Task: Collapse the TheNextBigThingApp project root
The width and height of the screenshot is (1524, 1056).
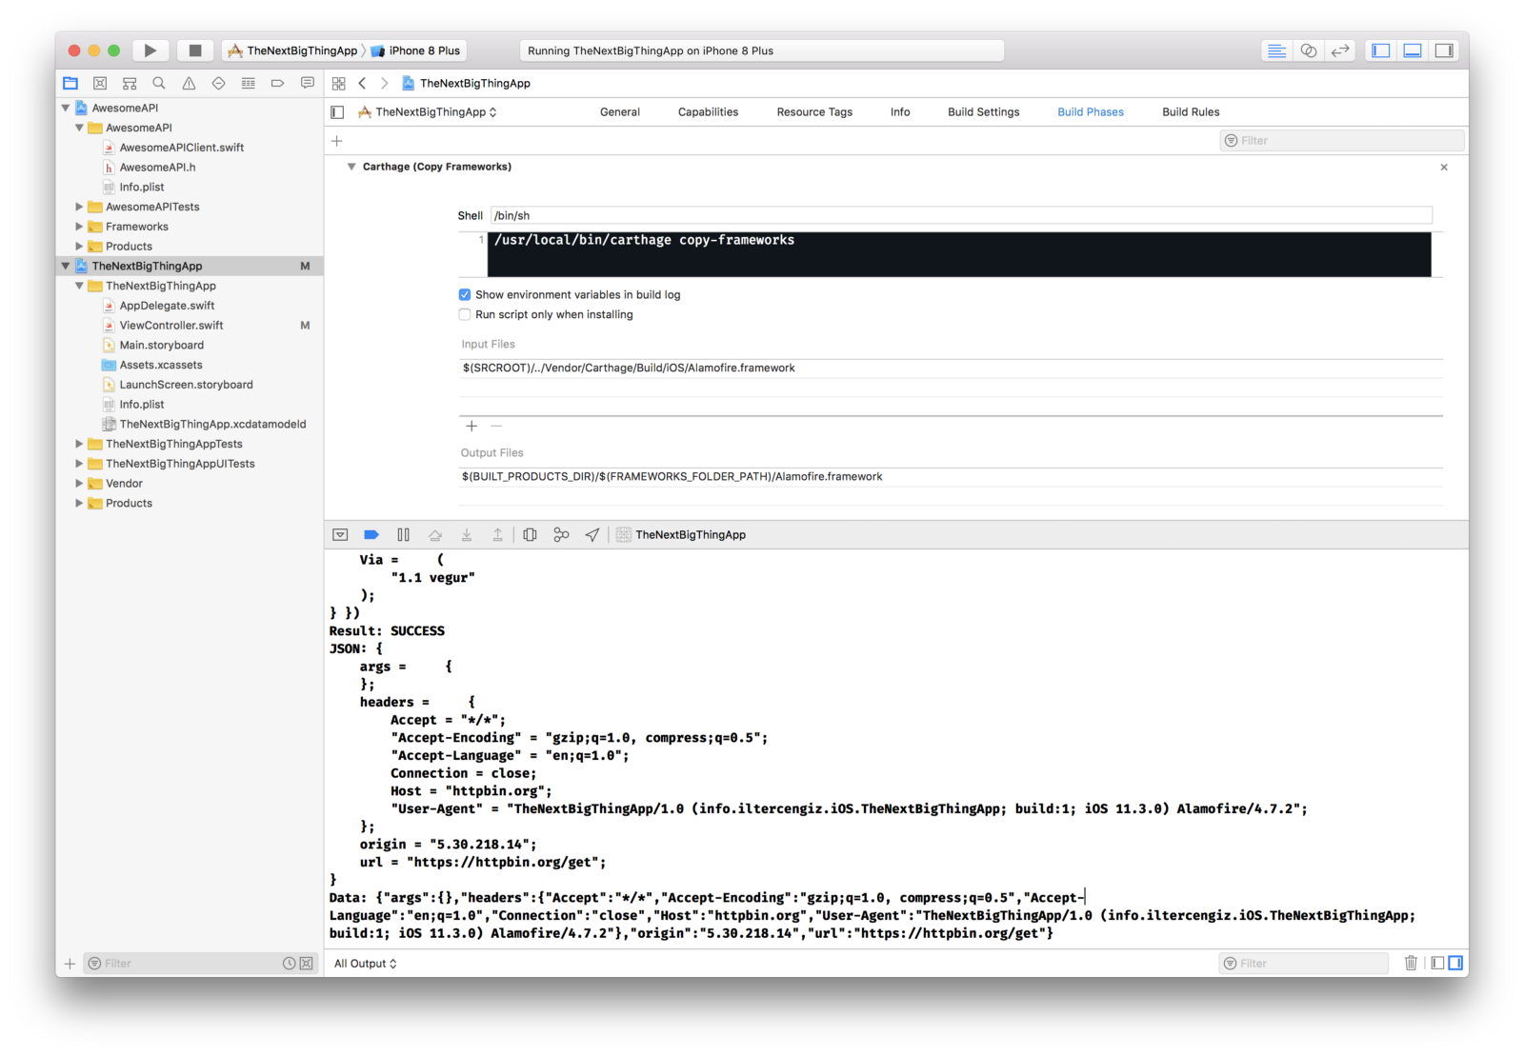Action: 66,266
